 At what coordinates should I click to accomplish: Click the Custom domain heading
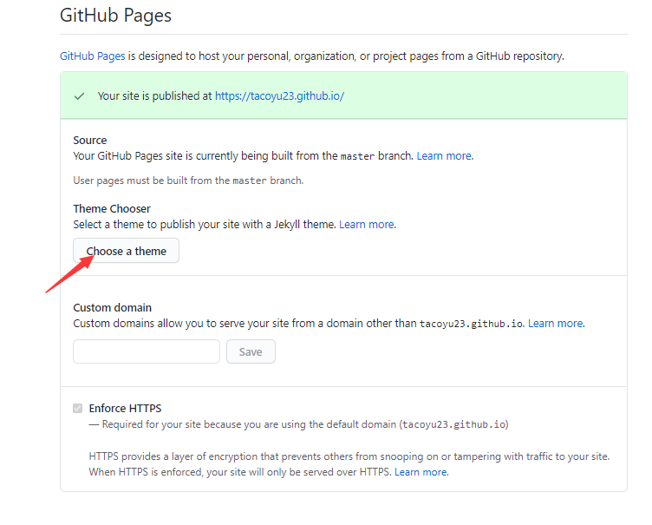point(112,308)
